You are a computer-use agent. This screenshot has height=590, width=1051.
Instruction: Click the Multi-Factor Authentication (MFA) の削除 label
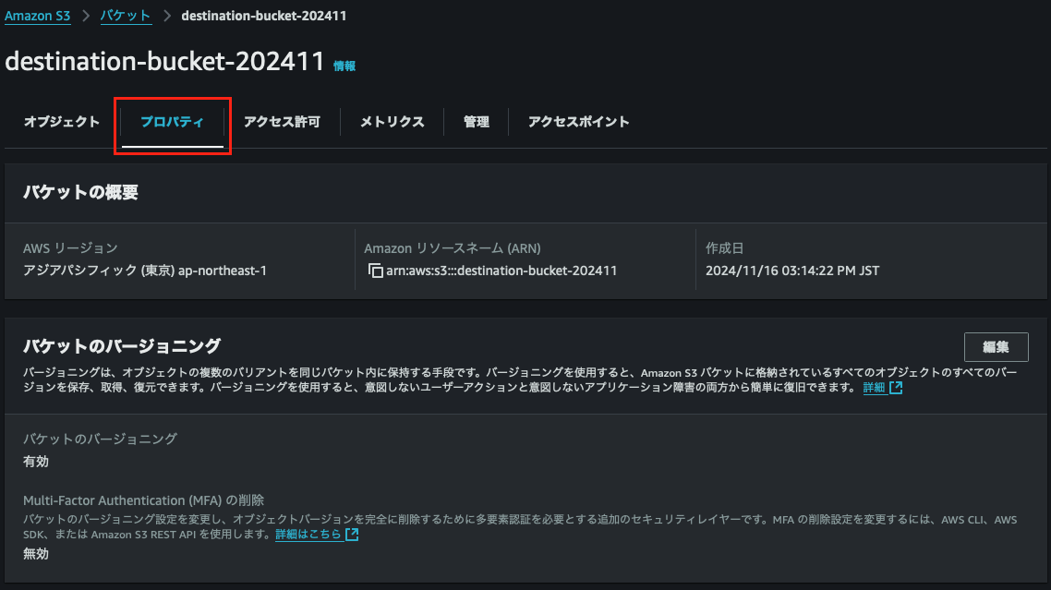pos(143,500)
